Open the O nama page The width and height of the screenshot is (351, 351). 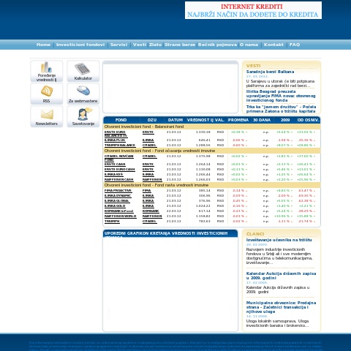[x=249, y=45]
